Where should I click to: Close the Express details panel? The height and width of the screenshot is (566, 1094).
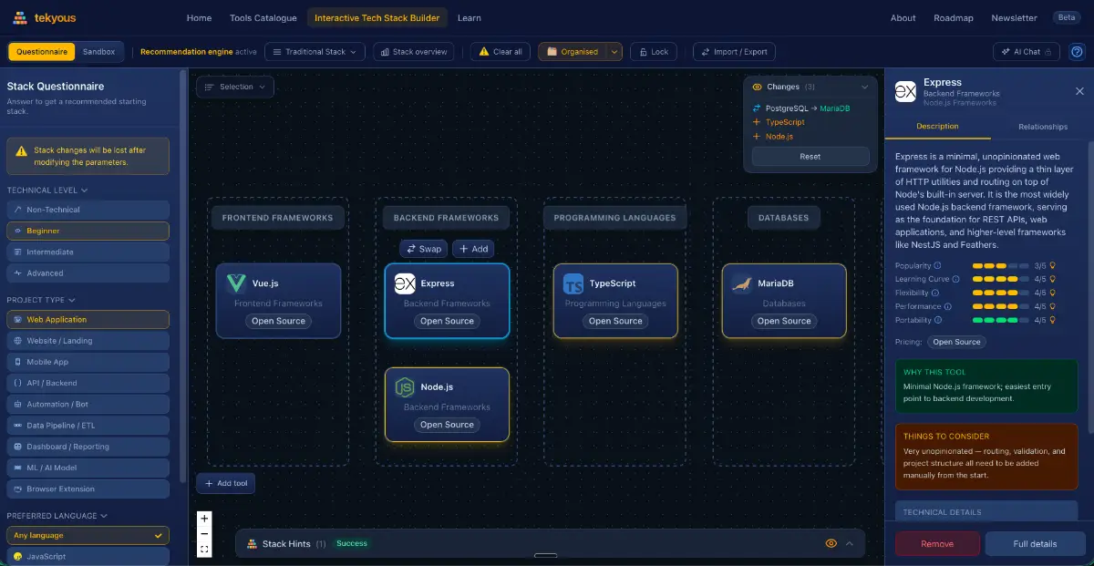1079,91
